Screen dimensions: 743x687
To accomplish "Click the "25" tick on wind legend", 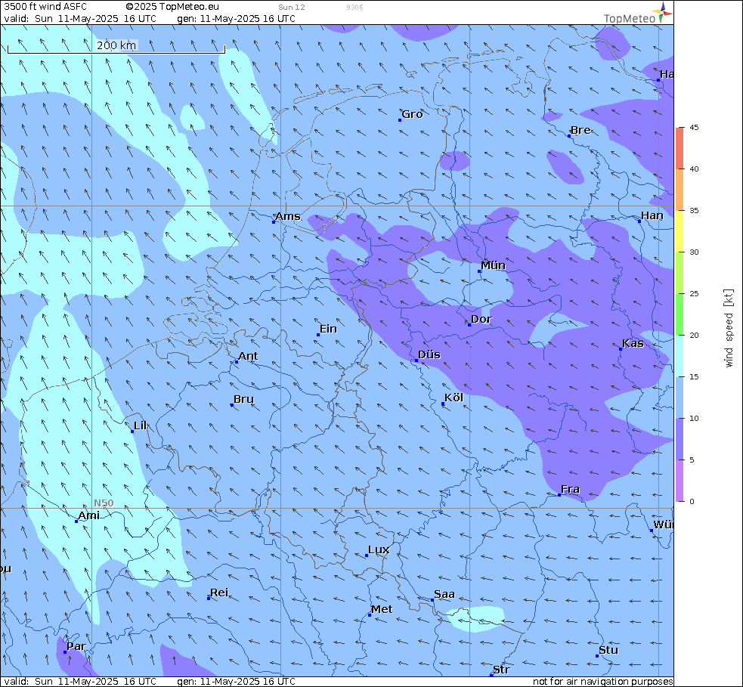I will pos(694,294).
